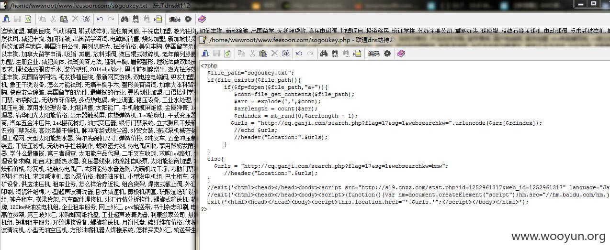Viewport: 610px width, 250px height.
Task: Click the commented exit line with hm.baidu.com
Action: pyautogui.click(x=408, y=195)
